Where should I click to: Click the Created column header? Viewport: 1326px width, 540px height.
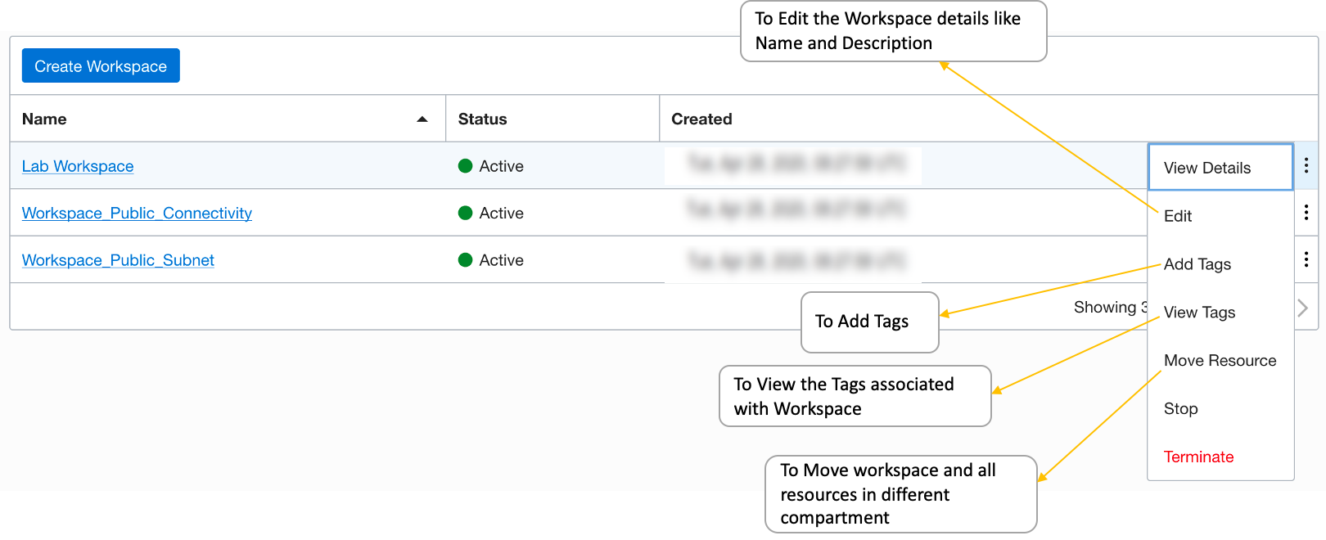pos(701,119)
